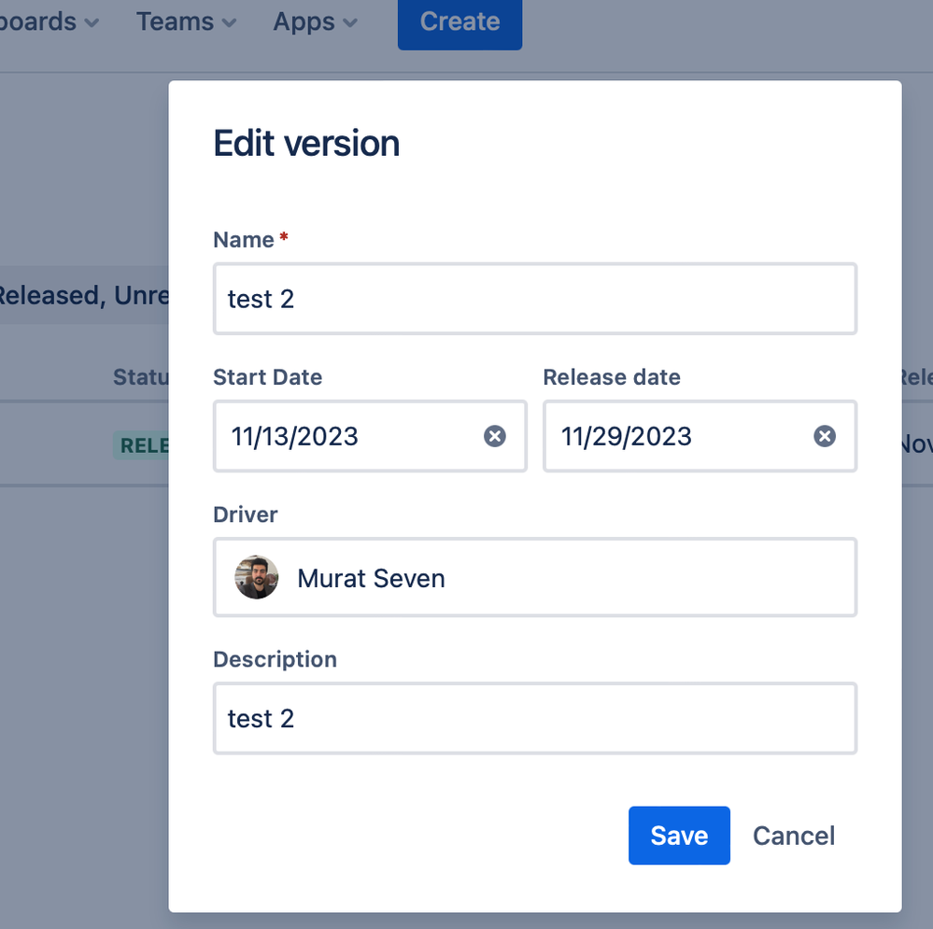Click the Status column header
The height and width of the screenshot is (929, 933).
(x=141, y=377)
